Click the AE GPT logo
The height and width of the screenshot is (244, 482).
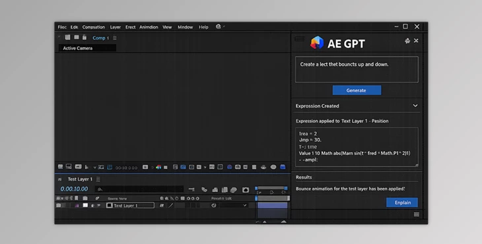point(317,43)
